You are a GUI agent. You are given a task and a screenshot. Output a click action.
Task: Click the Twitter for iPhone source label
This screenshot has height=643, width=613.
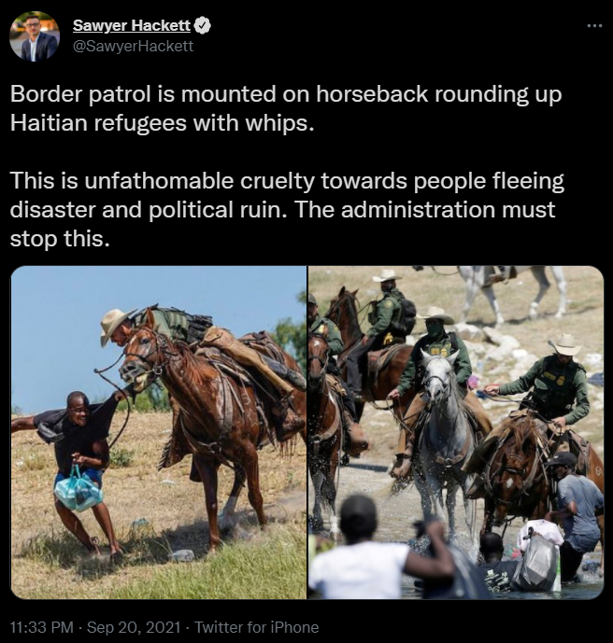click(257, 627)
